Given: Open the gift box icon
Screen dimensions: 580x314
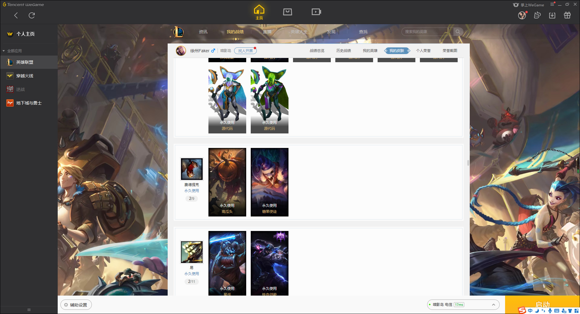Looking at the screenshot, I should pyautogui.click(x=567, y=15).
